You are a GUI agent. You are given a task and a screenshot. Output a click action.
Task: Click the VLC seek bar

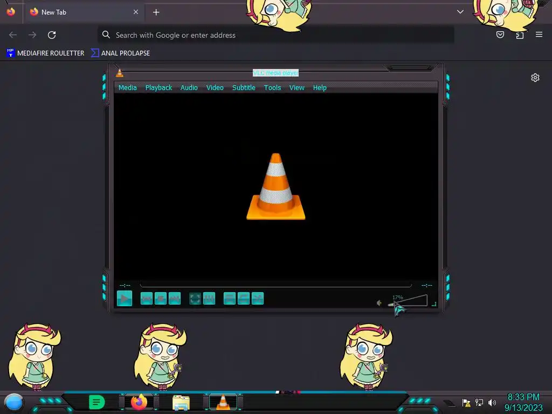(x=275, y=285)
